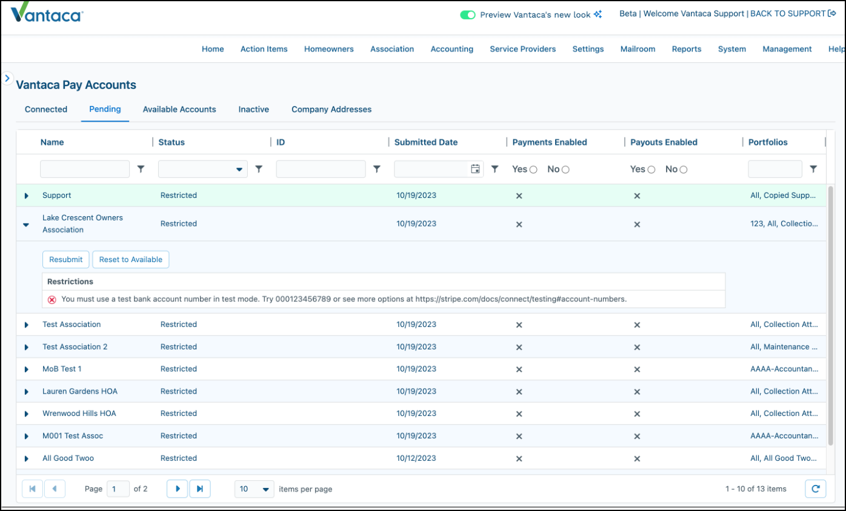Open the Accounting menu
The image size is (846, 511).
point(452,49)
